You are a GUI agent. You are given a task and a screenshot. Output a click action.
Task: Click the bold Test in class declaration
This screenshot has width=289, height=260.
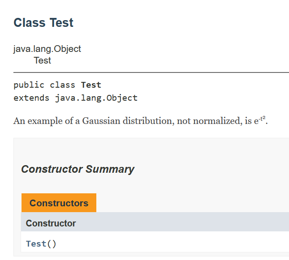pos(91,85)
